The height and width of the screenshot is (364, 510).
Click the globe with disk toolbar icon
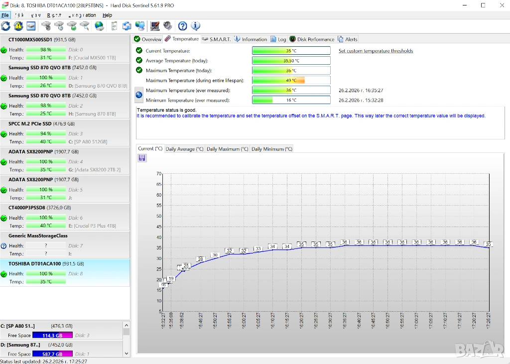[x=100, y=26]
